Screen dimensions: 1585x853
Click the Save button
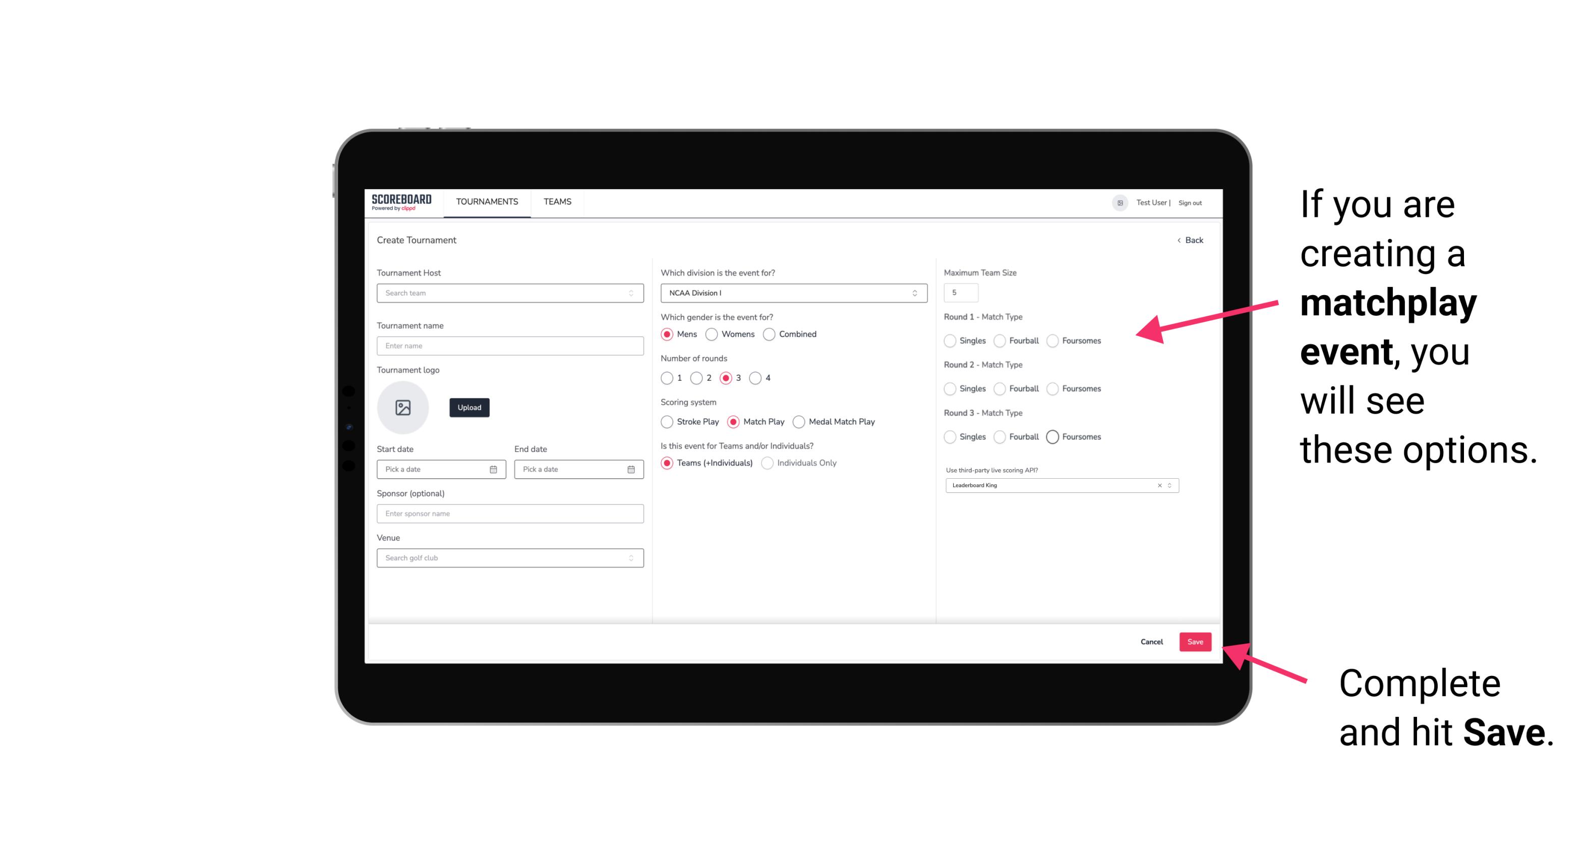coord(1196,641)
